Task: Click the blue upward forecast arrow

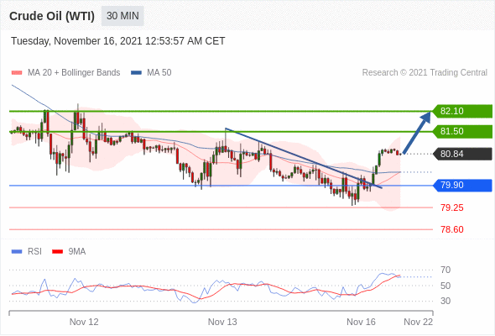Action: [x=417, y=133]
